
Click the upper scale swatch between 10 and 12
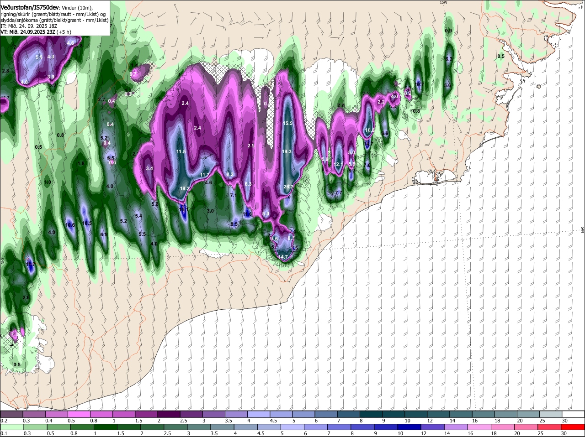pos(416,414)
